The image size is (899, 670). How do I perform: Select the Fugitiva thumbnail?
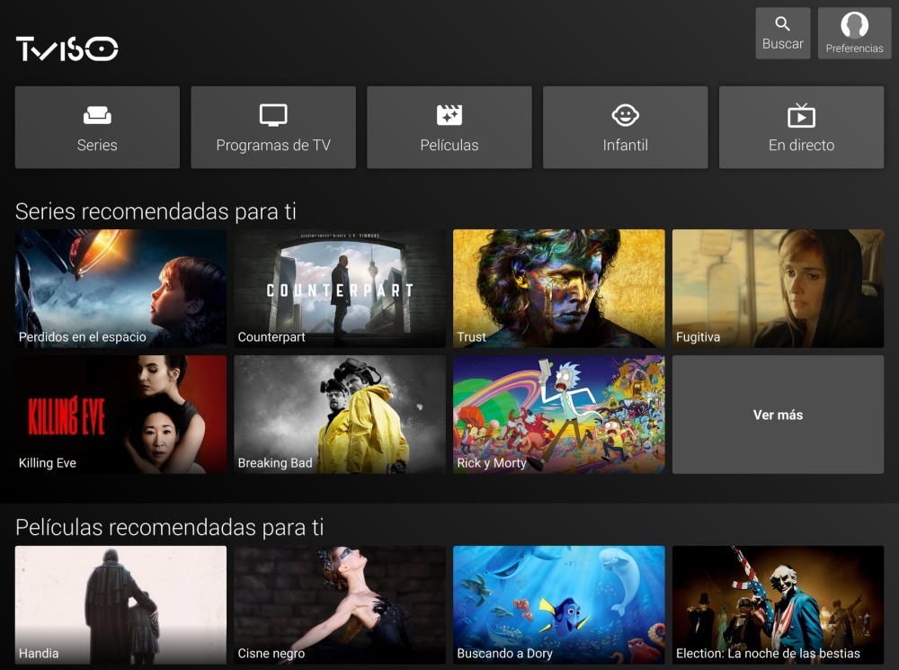click(778, 288)
